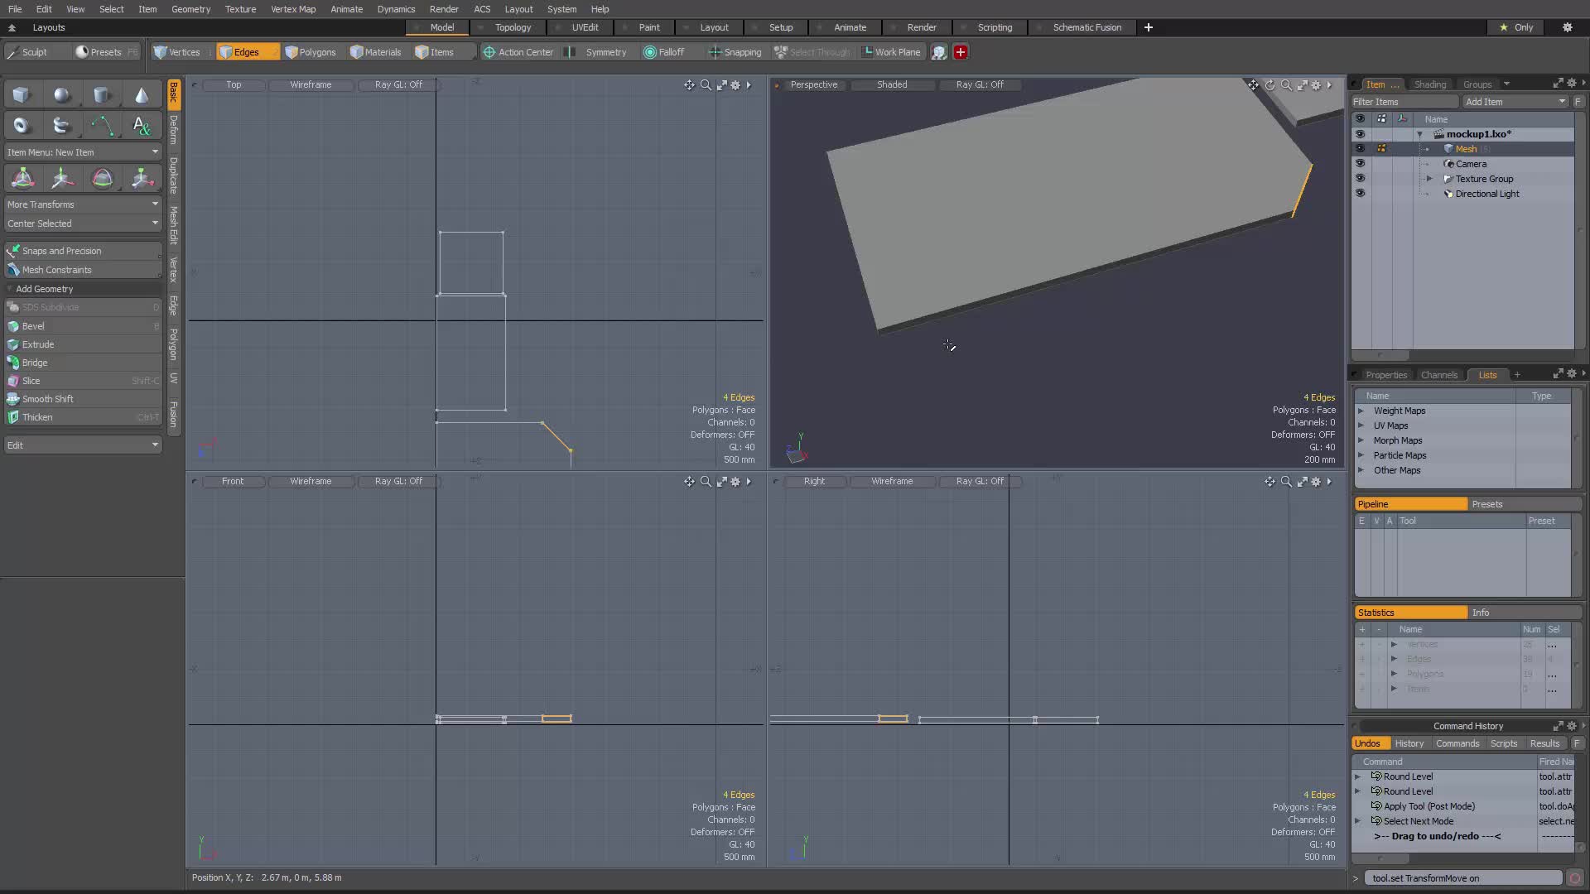Select the Curve drawing tool
The image size is (1590, 894).
click(102, 126)
